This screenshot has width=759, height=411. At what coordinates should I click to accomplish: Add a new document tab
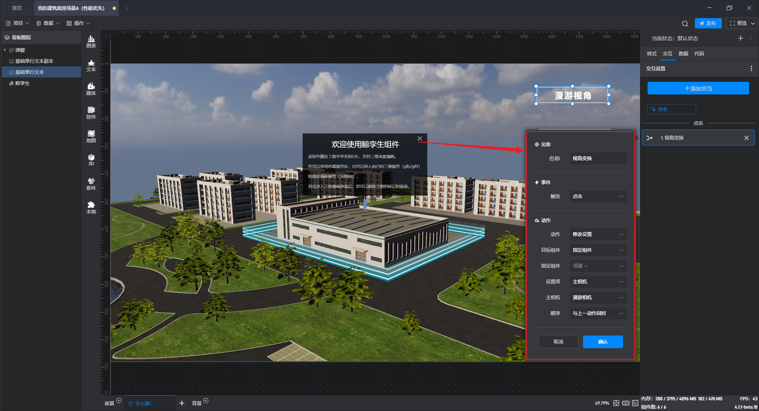(127, 8)
